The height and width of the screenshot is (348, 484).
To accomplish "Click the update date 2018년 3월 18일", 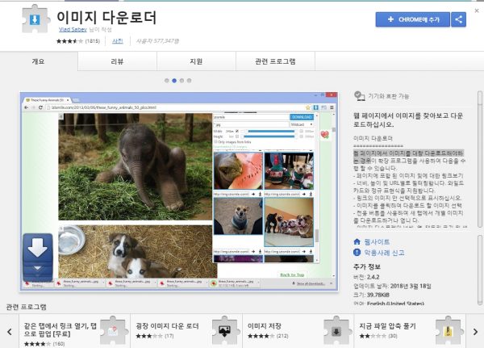I will tap(411, 286).
